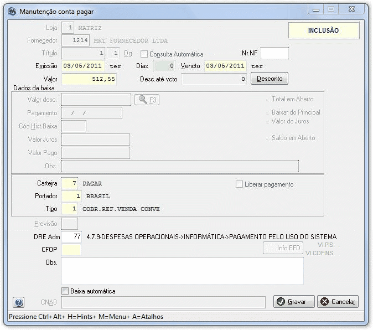Click the CNAB field at the bottom
Screen dimensions: 373x330
tap(164, 302)
